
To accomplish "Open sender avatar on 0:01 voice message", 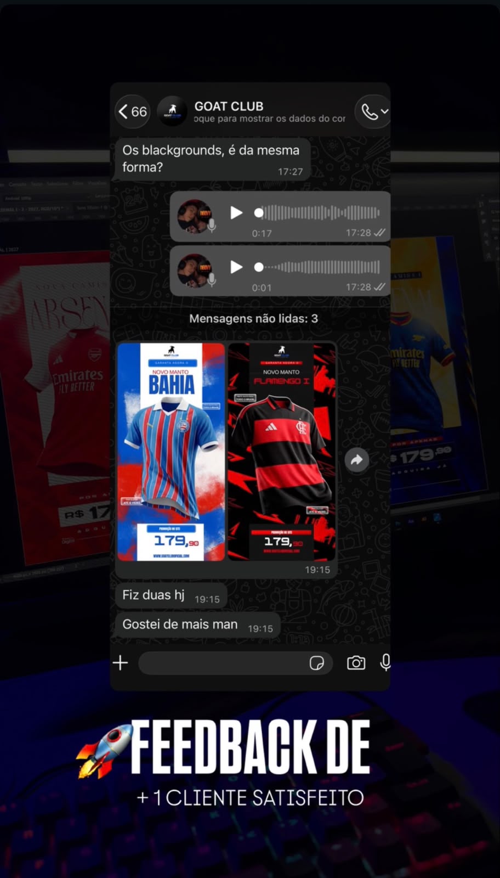I will click(195, 271).
